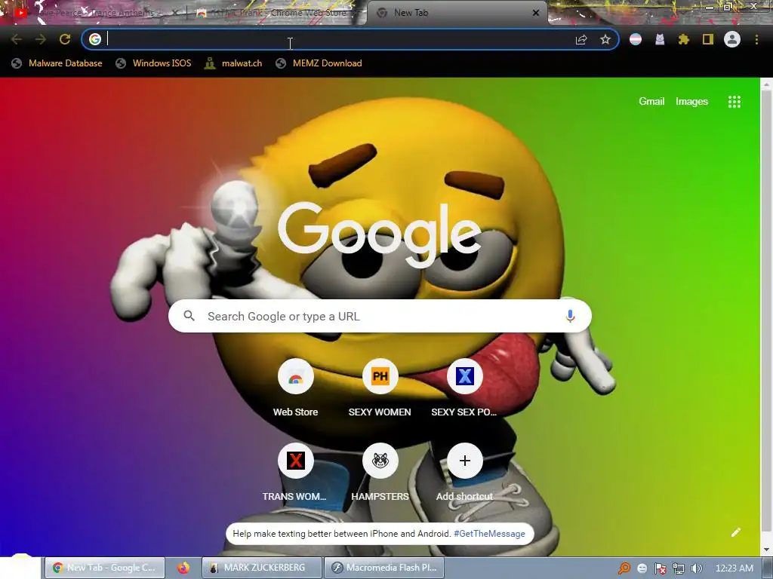The height and width of the screenshot is (579, 773).
Task: Open the striped flag extension icon
Action: (636, 39)
